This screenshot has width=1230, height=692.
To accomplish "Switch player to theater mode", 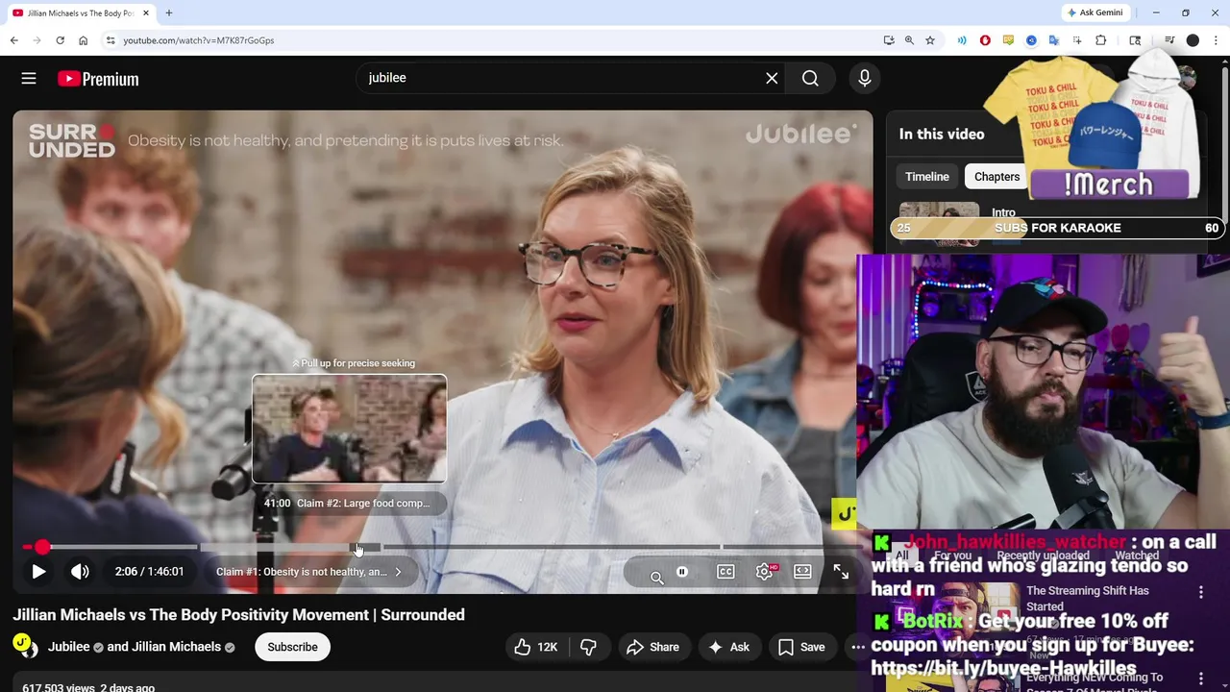I will pos(802,572).
